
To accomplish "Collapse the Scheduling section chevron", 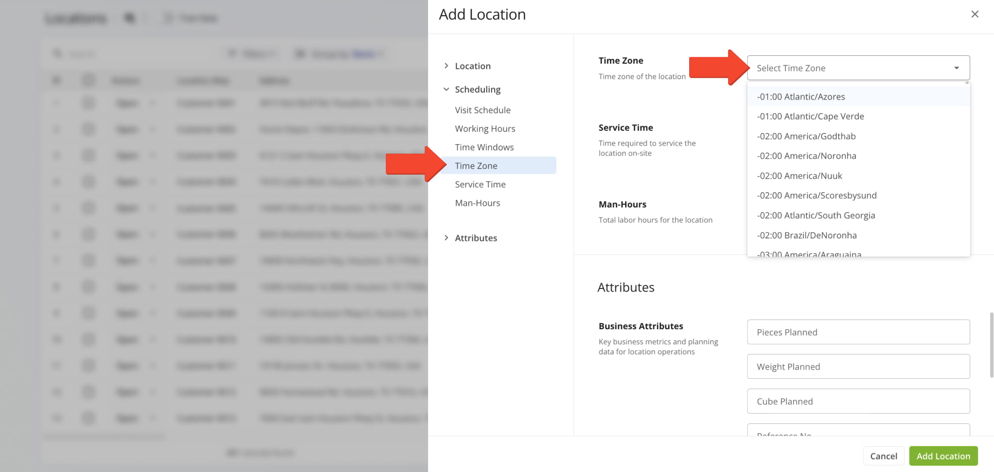I will (446, 89).
